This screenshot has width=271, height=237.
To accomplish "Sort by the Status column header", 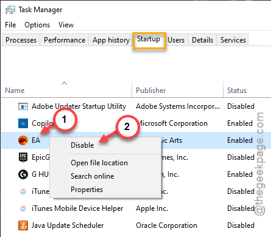I will 237,91.
